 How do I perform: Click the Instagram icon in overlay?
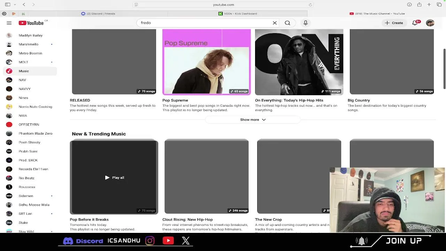(150, 241)
